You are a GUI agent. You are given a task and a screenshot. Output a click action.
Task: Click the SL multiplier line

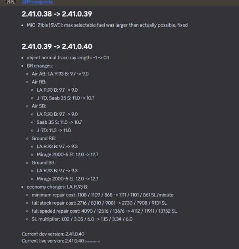point(82,219)
